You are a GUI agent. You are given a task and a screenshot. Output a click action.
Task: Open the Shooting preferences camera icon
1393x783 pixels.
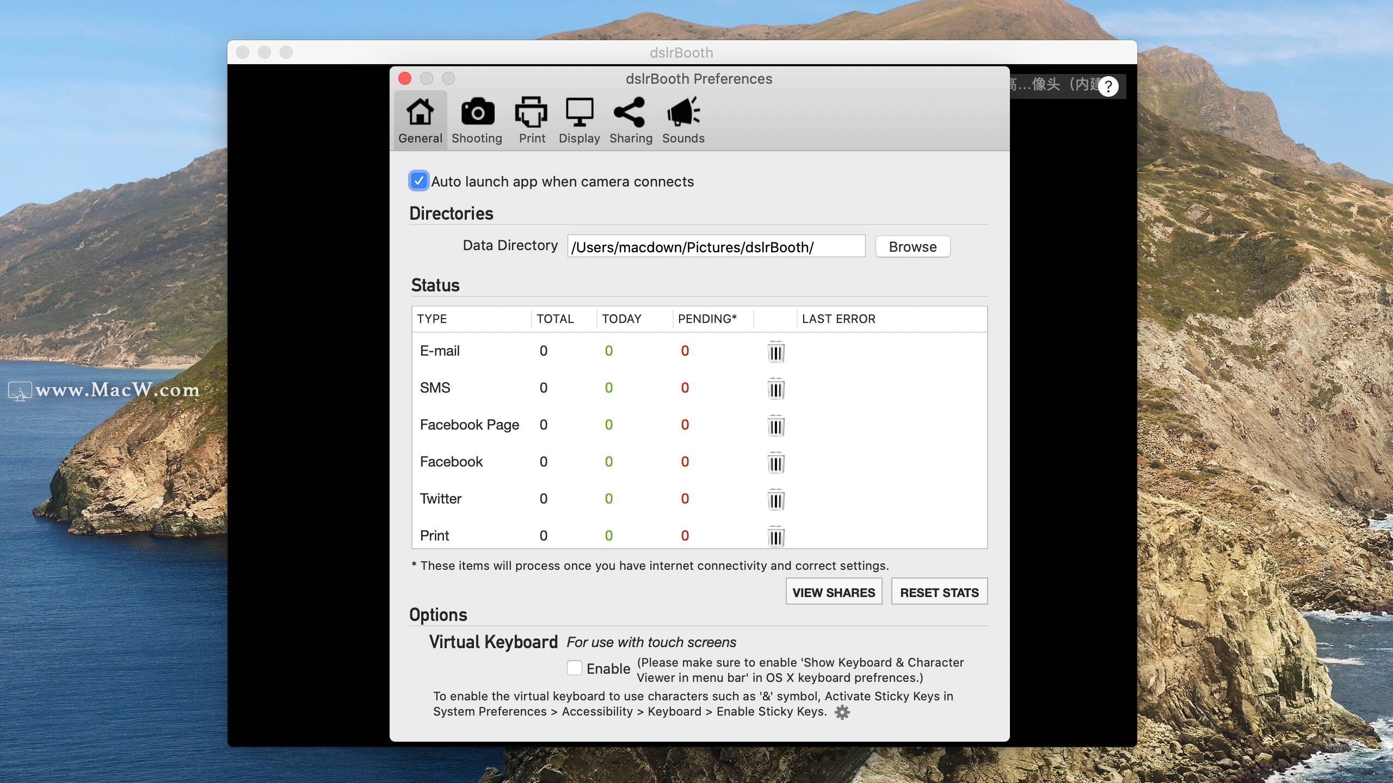coord(477,113)
